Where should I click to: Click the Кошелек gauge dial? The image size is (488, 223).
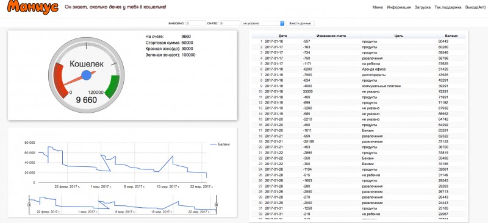click(86, 75)
